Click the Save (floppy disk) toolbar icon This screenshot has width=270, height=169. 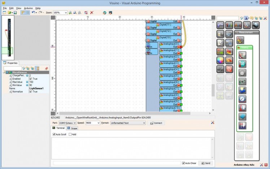(x=15, y=13)
